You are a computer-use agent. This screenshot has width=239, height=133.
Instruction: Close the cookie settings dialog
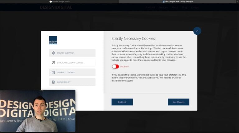point(197,31)
